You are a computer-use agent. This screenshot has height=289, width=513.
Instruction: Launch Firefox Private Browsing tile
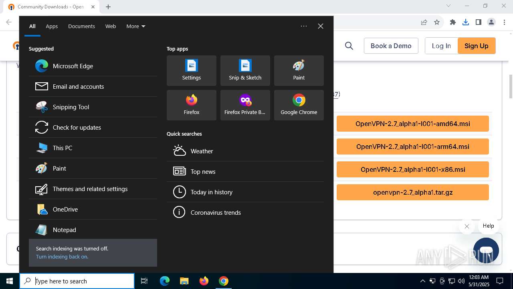coord(245,105)
